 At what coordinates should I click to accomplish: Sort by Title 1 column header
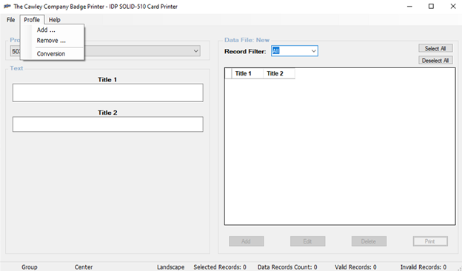pos(247,73)
